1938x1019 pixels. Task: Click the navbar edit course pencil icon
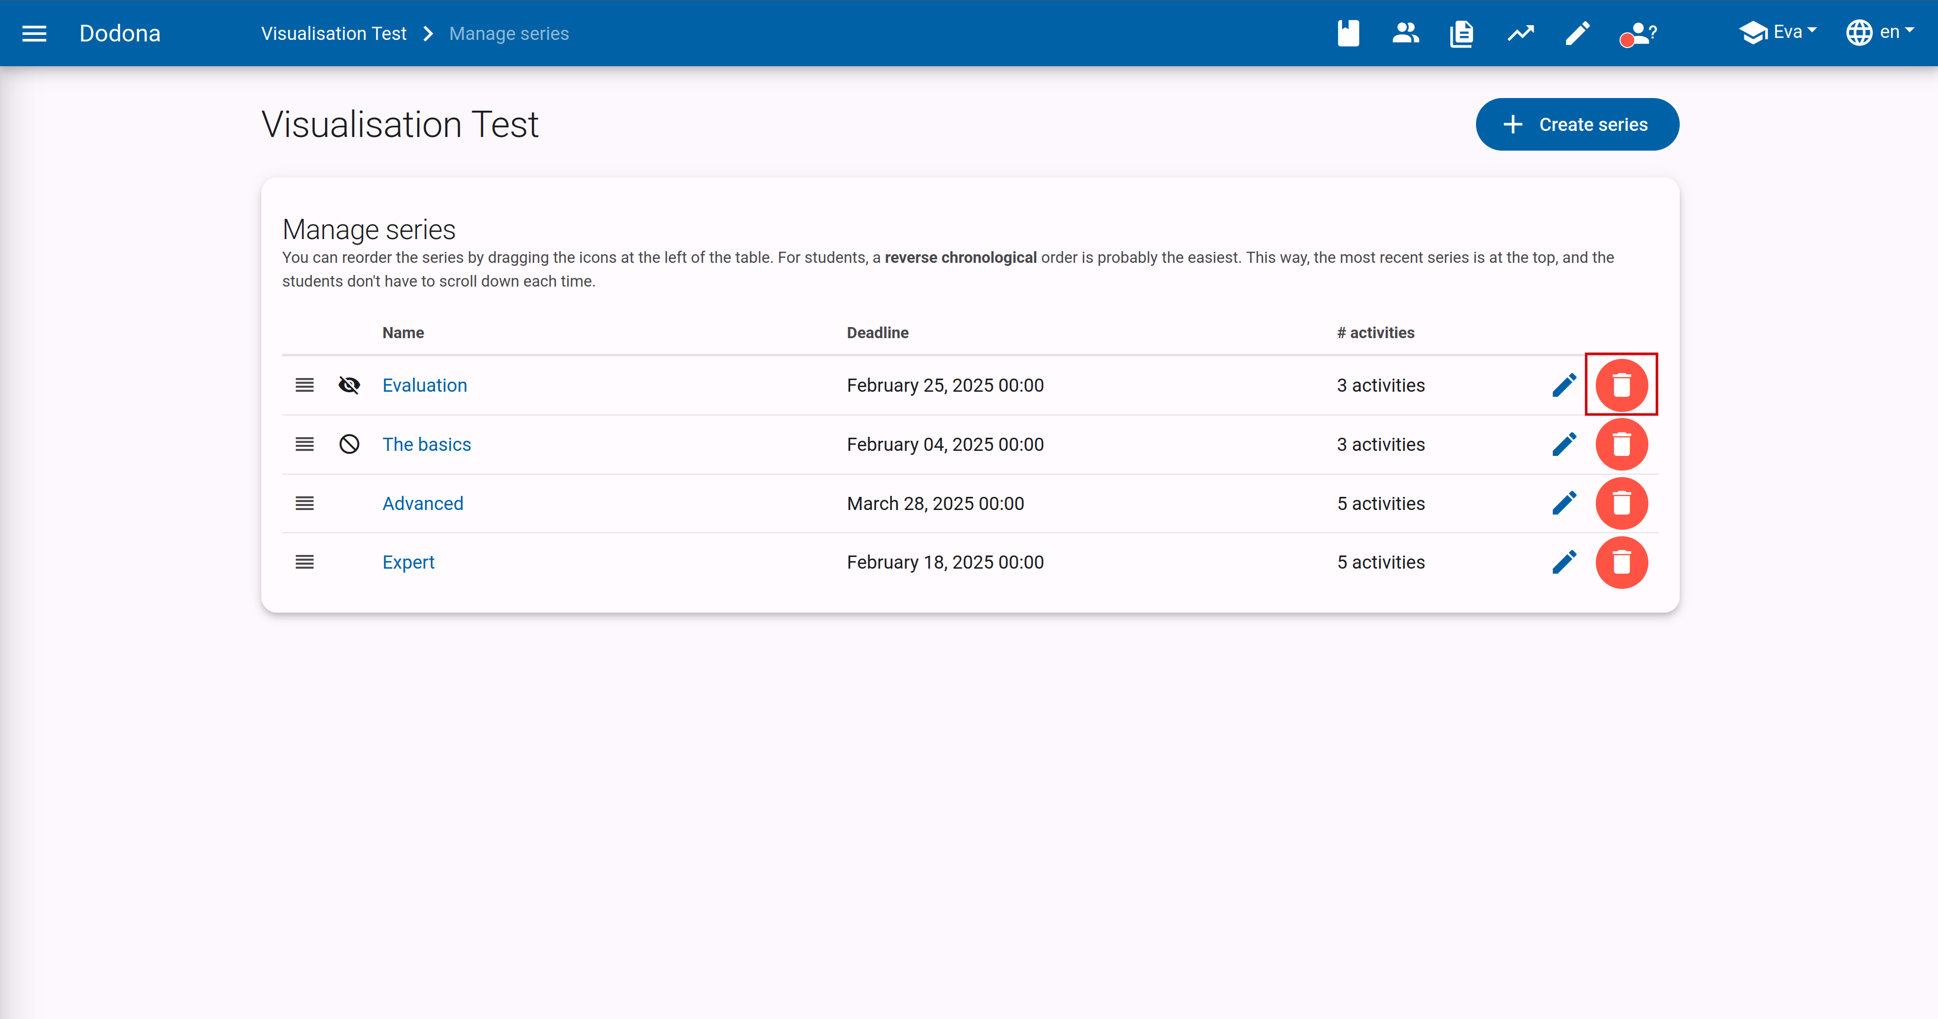click(x=1577, y=33)
